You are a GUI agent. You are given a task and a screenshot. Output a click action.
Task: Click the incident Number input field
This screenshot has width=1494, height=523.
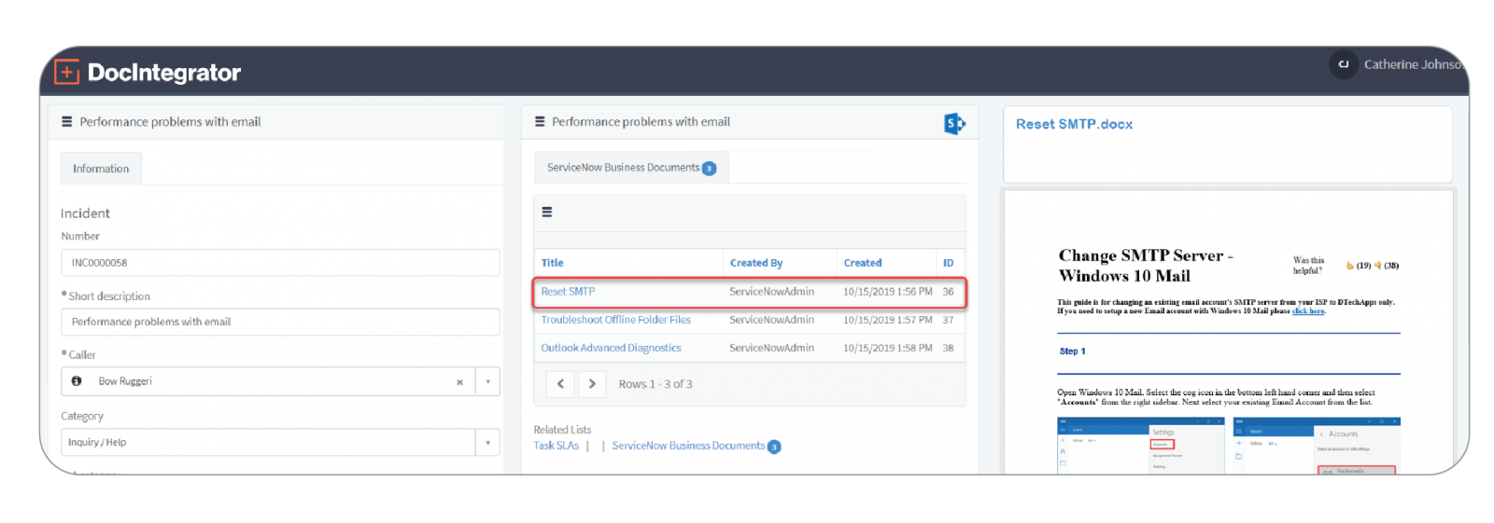click(x=280, y=263)
